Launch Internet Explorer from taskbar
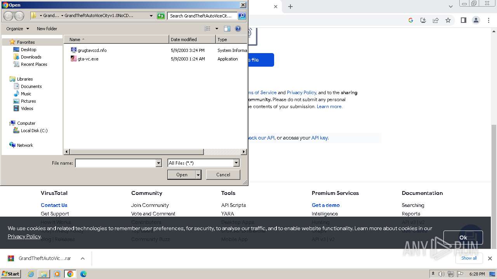Image resolution: width=497 pixels, height=279 pixels. pos(31,274)
